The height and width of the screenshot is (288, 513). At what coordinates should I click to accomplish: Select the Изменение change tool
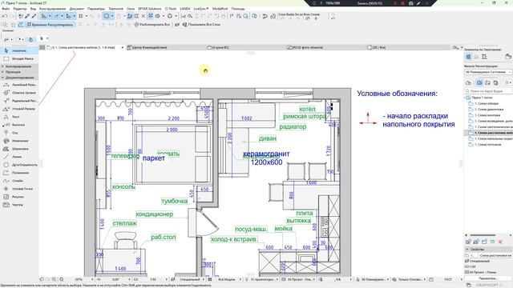(19, 141)
